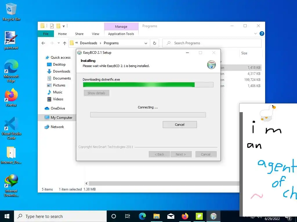Click Cancel below the Connecting progress bar
The width and height of the screenshot is (297, 222).
[x=180, y=125]
